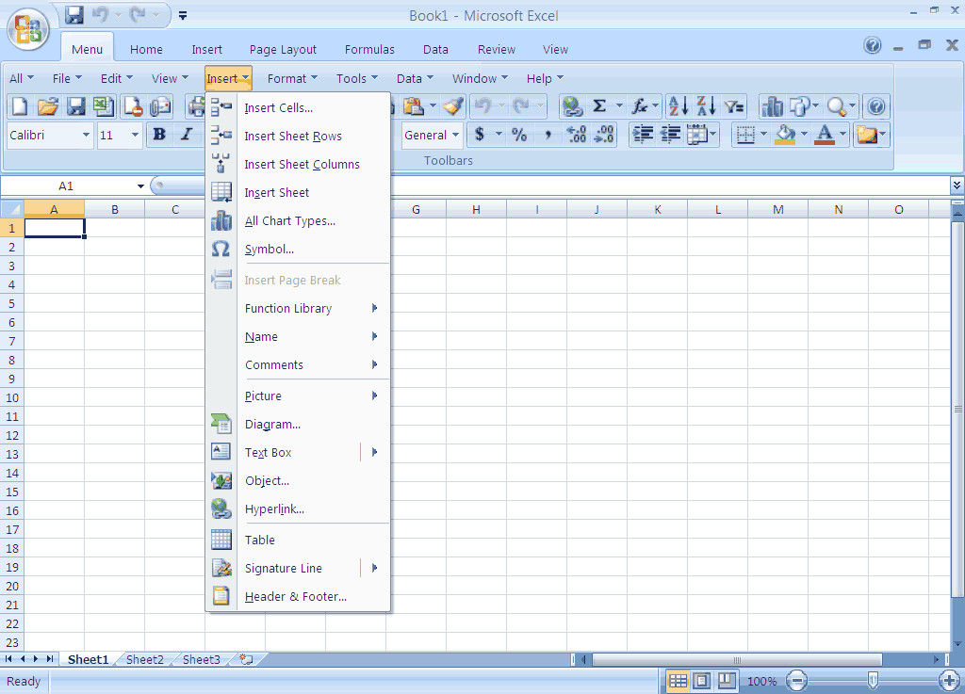Click the Currency dollar format icon
The height and width of the screenshot is (694, 965).
(480, 135)
